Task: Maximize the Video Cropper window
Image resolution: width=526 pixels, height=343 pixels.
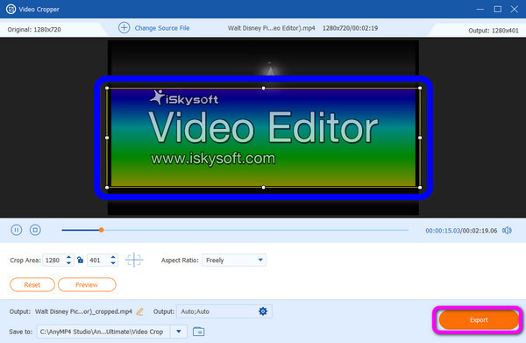Action: click(498, 9)
